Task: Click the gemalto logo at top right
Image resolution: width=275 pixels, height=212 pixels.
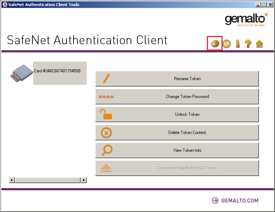Action: (x=246, y=20)
